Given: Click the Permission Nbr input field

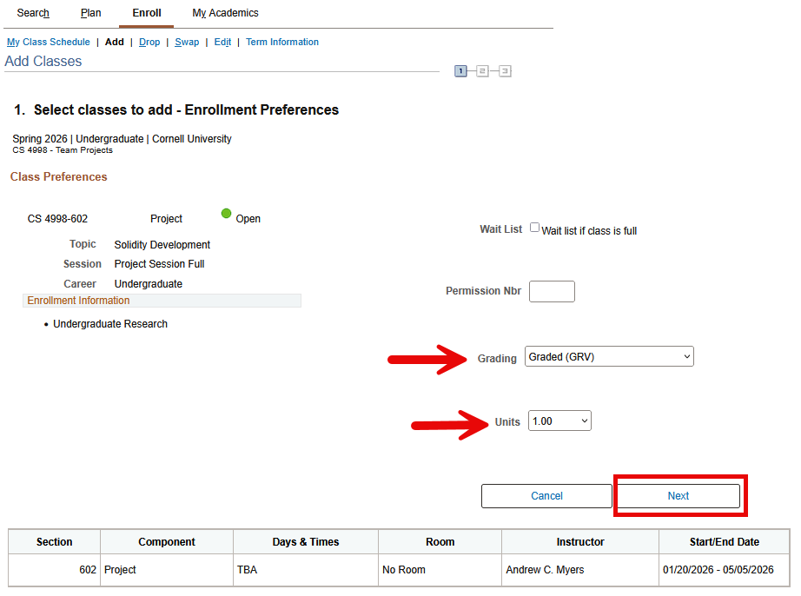Looking at the screenshot, I should [x=552, y=291].
